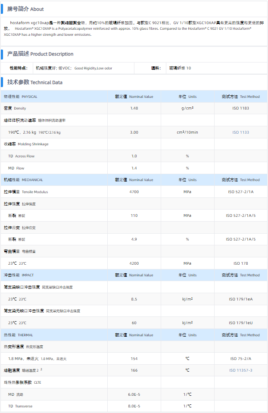Click the ISO 75-2/A test method cell
This screenshot has height=413, width=268.
point(240,359)
